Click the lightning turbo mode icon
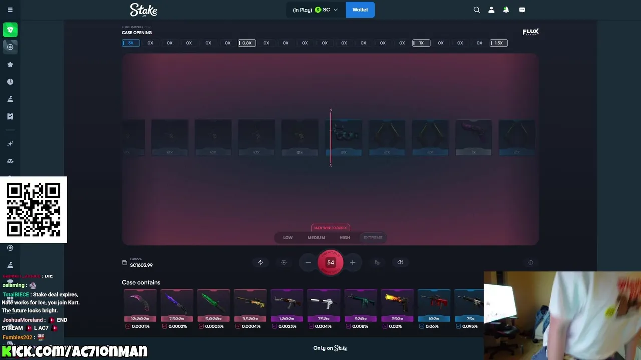Viewport: 641px width, 360px height. pyautogui.click(x=260, y=262)
